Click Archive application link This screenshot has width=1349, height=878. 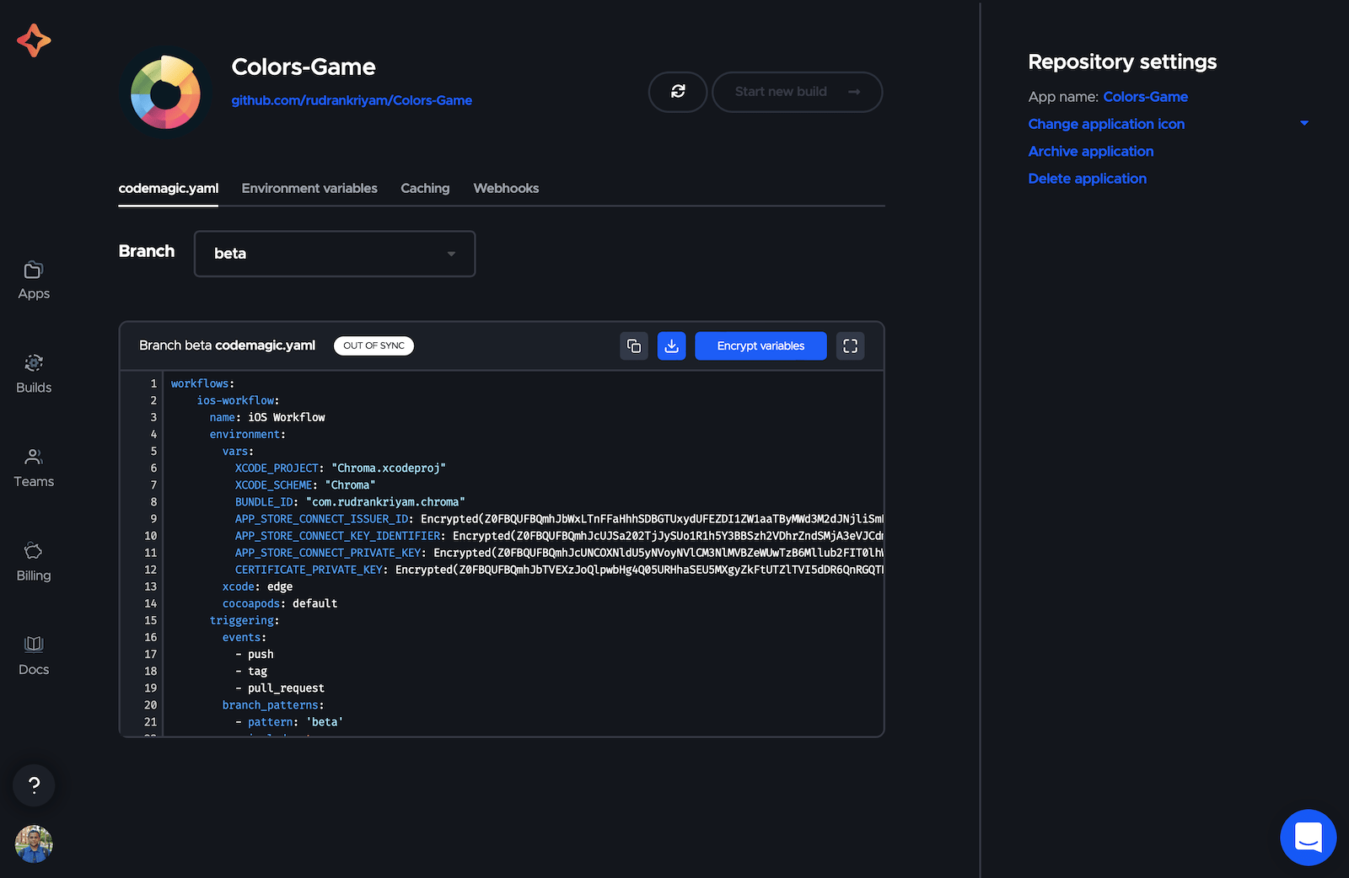[x=1090, y=152]
